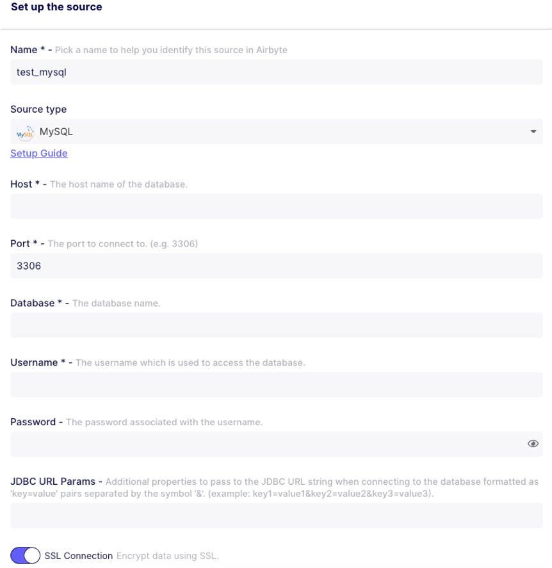
Task: Click the SSL Connection label text
Action: 79,556
